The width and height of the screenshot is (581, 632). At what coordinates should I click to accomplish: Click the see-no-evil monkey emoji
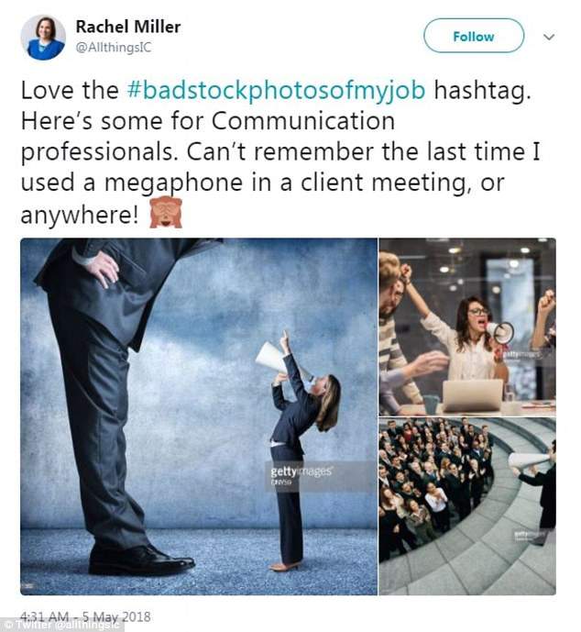pos(166,213)
